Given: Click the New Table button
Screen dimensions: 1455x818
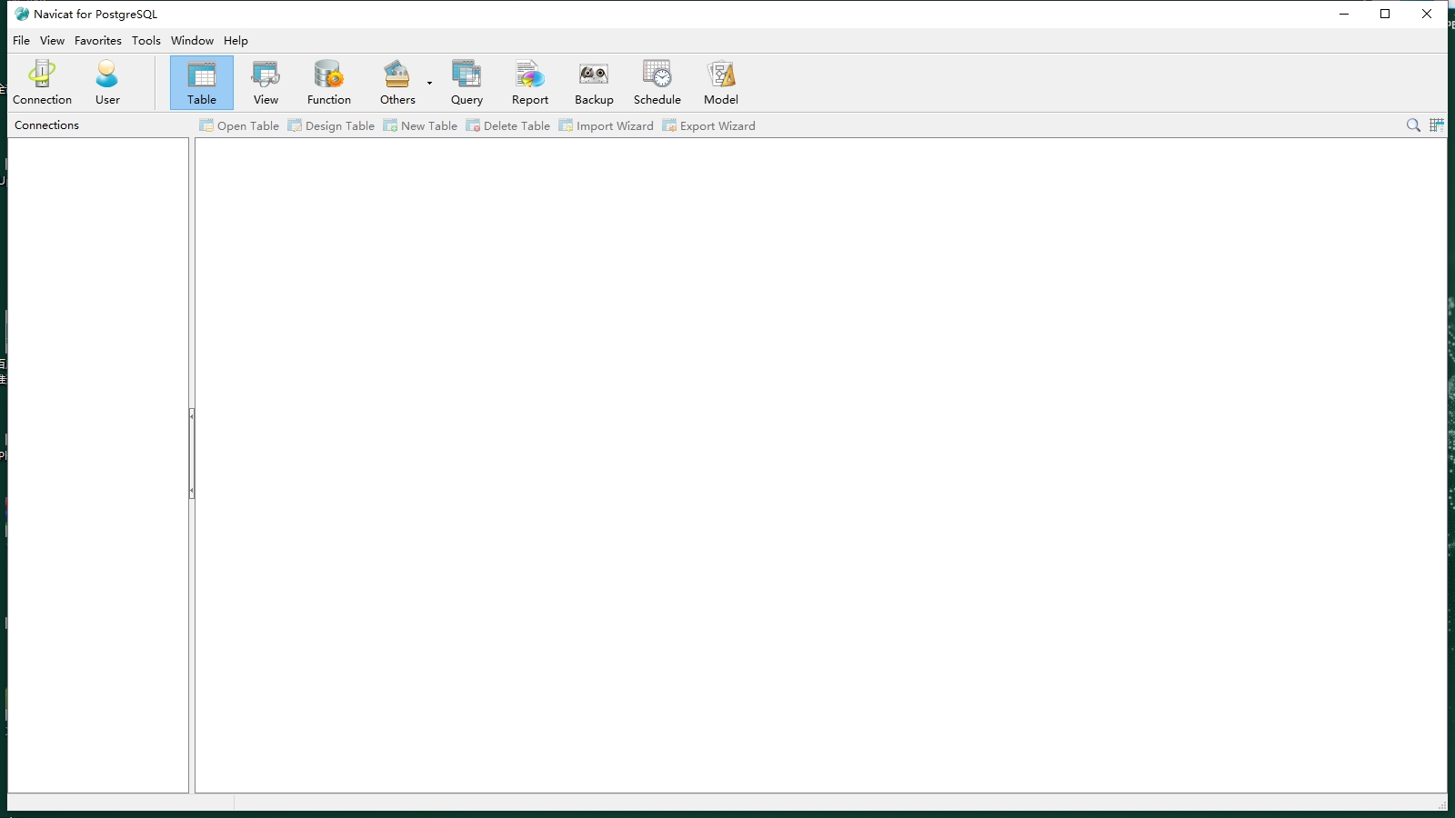Looking at the screenshot, I should coord(420,126).
